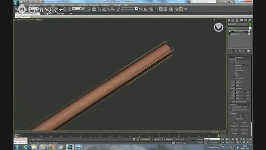Open the Utilities hammer tab
The width and height of the screenshot is (266, 150).
(x=249, y=20)
